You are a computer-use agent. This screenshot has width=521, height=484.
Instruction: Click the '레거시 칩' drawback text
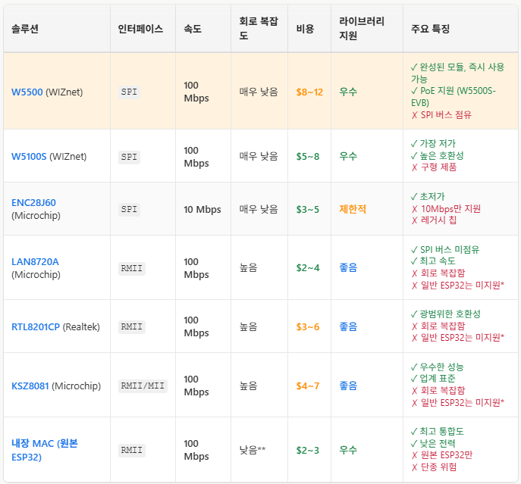pyautogui.click(x=438, y=220)
